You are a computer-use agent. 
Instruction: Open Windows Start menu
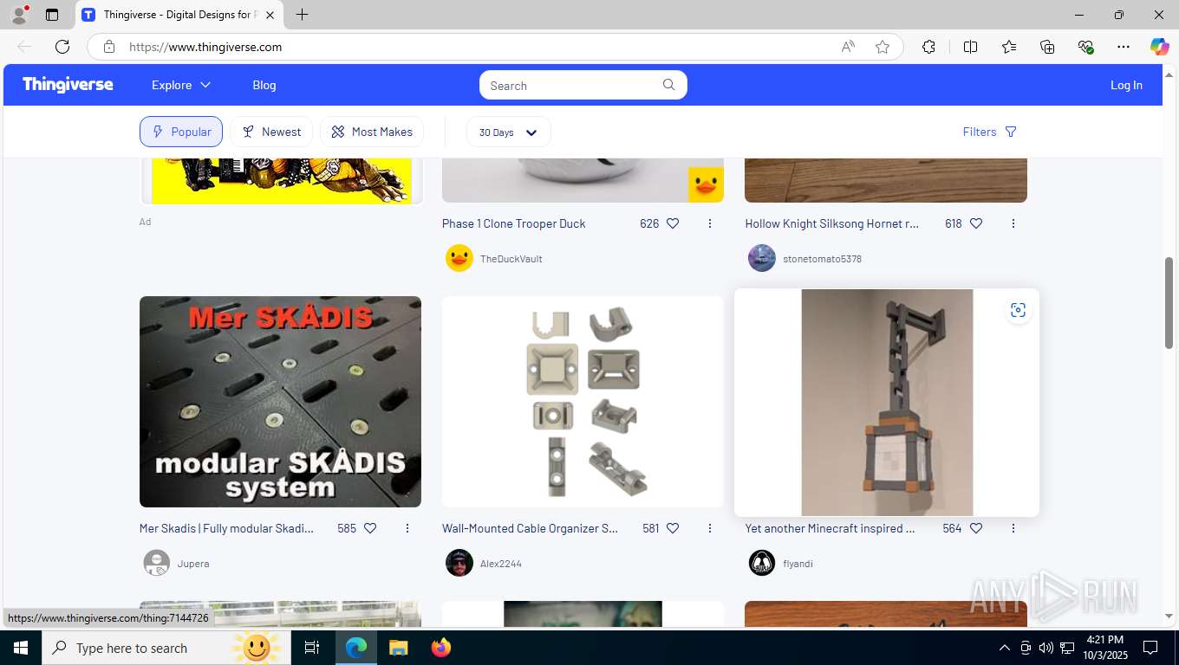tap(21, 648)
